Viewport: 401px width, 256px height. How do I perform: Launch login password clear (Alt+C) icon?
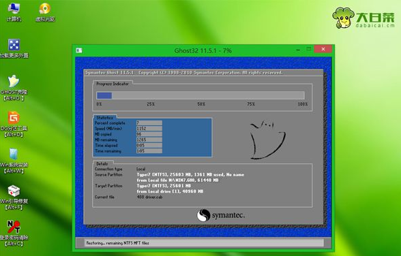click(14, 234)
